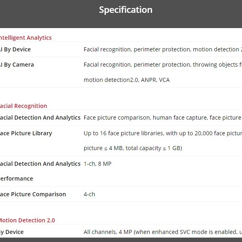Select the Facial Recognition section heading
The height and width of the screenshot is (242, 242).
tap(23, 106)
